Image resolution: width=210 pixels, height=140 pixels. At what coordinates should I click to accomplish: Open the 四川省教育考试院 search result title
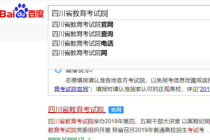point(77,110)
